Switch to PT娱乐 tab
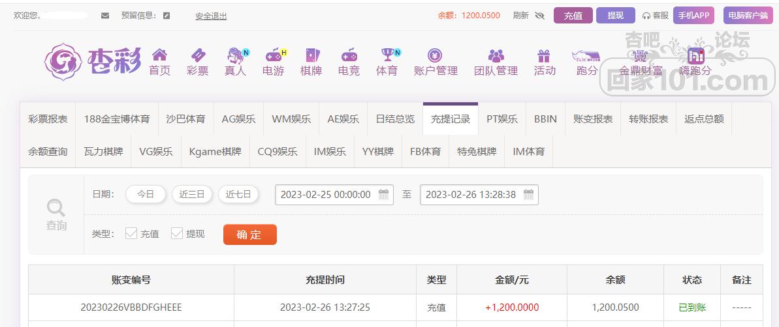 (x=501, y=119)
